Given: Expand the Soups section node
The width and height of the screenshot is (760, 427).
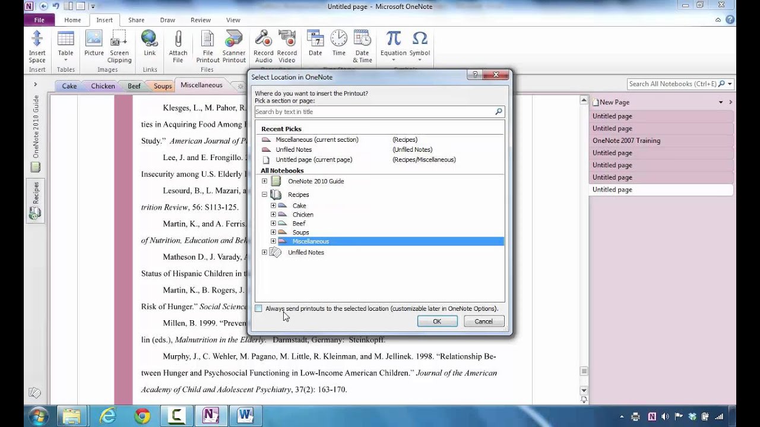Looking at the screenshot, I should click(x=273, y=232).
